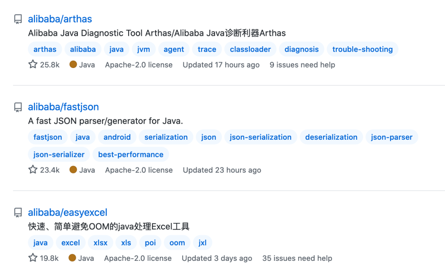
Task: Click the repository icon beside alibaba/fastjson
Action: tap(18, 107)
